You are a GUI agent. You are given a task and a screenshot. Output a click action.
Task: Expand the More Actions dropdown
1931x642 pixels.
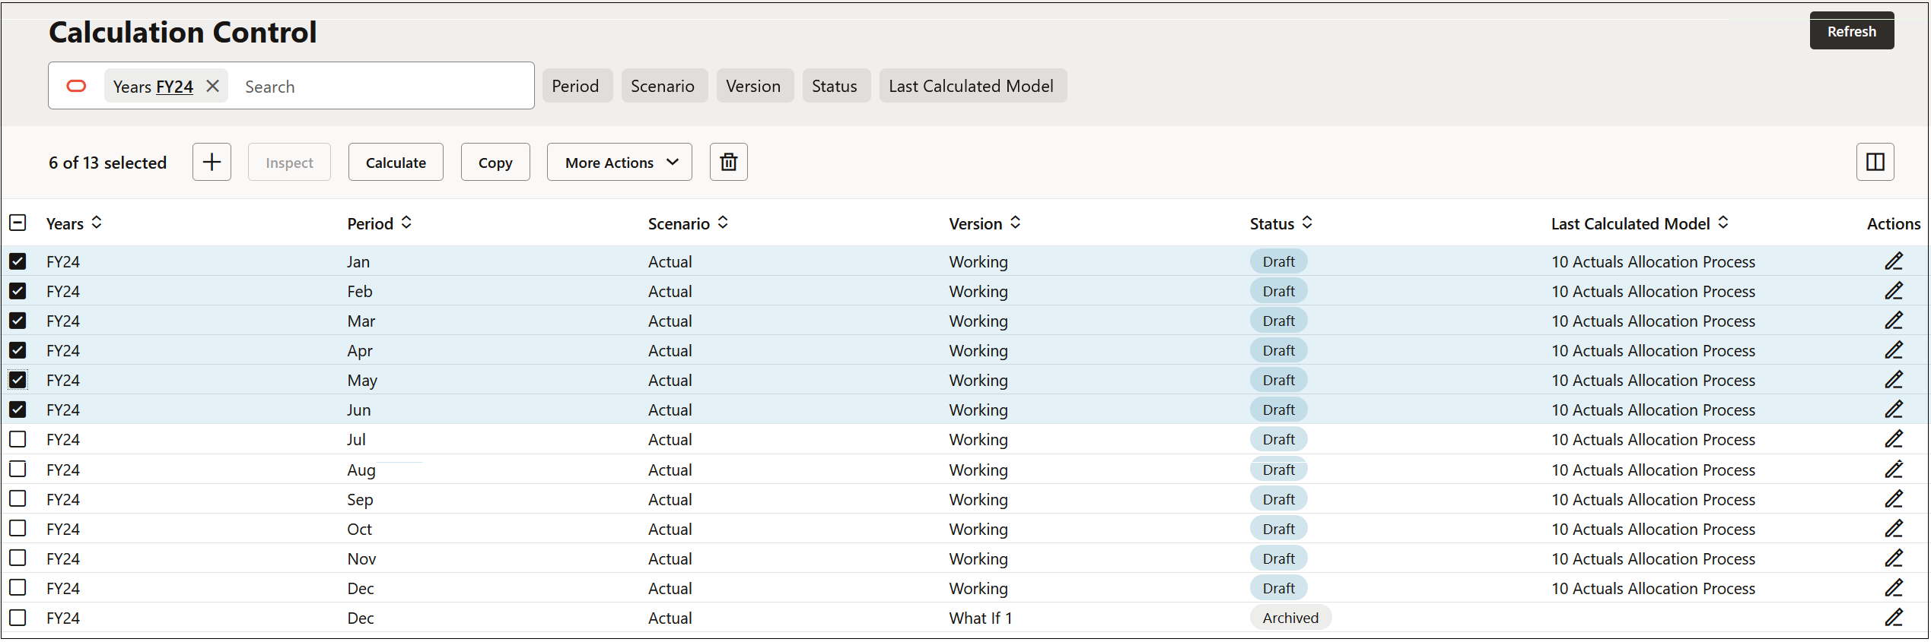[x=619, y=162]
